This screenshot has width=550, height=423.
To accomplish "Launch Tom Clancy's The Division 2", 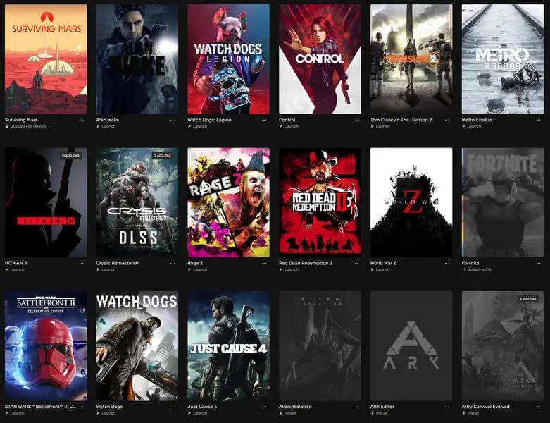I will [380, 126].
